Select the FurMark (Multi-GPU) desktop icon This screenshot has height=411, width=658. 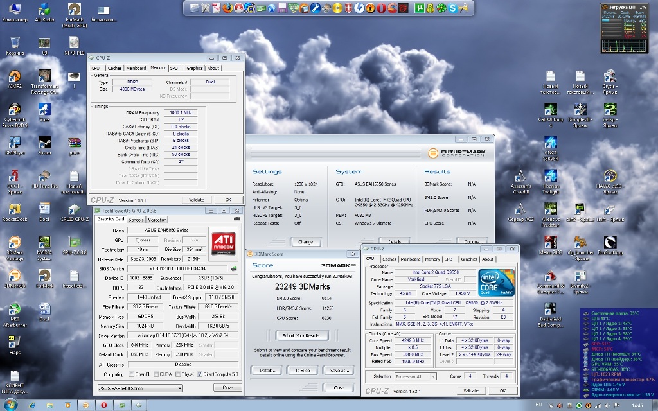(x=75, y=15)
